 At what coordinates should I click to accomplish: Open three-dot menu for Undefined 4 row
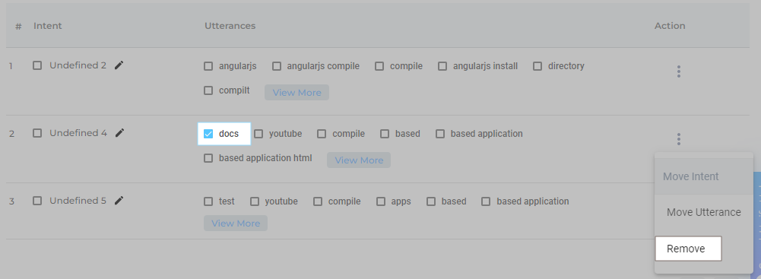point(678,140)
